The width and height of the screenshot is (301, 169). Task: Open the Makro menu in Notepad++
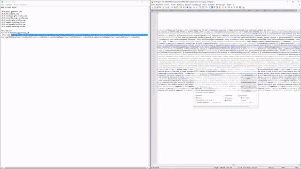[x=205, y=5]
